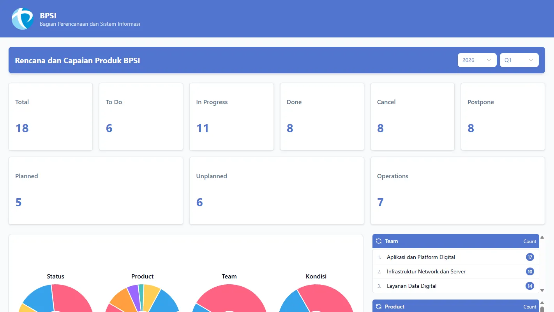Refresh the Team count list

[378, 241]
